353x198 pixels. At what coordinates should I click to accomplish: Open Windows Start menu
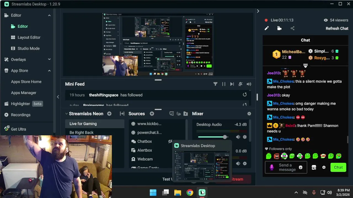(153, 193)
